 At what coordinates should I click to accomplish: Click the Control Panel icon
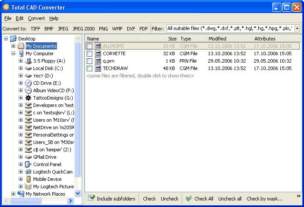[x=28, y=164]
